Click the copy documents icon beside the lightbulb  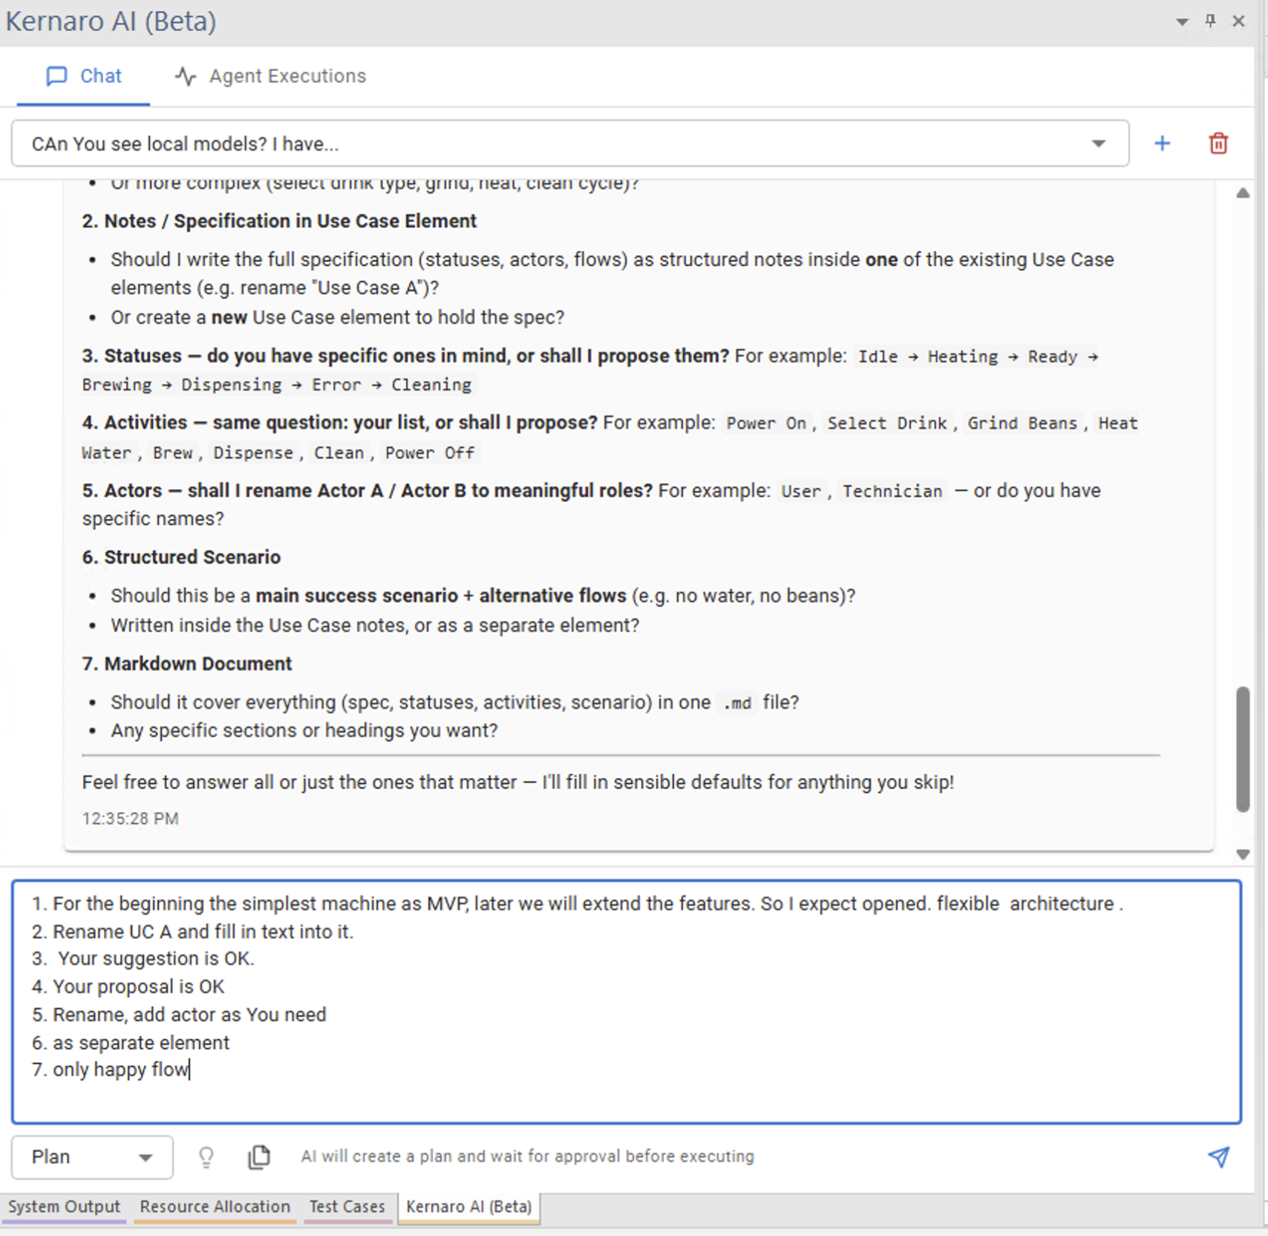pyautogui.click(x=258, y=1157)
